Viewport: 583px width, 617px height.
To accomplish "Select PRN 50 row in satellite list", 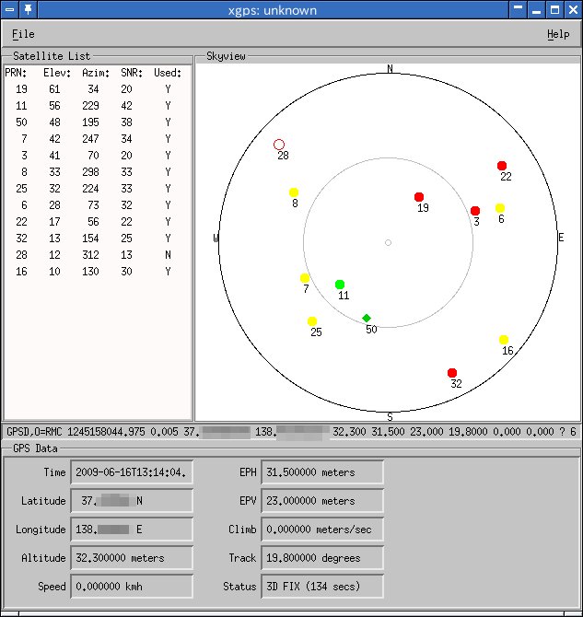I will click(x=98, y=122).
